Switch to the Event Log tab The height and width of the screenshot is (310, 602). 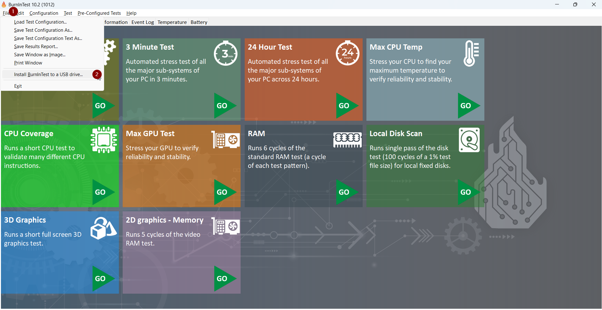click(x=143, y=22)
